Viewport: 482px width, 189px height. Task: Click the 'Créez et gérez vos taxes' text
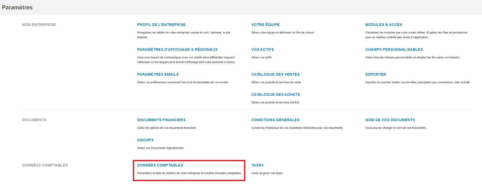[x=267, y=173]
